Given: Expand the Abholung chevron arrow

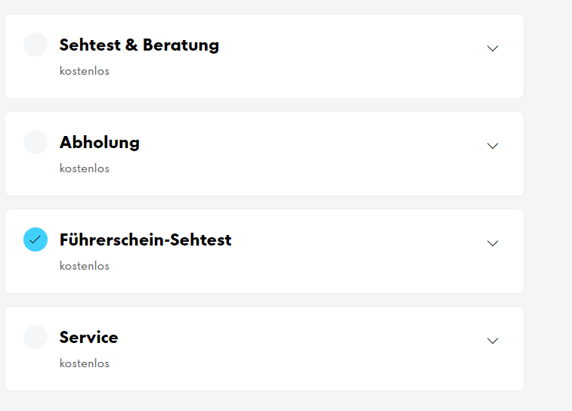Looking at the screenshot, I should [493, 146].
